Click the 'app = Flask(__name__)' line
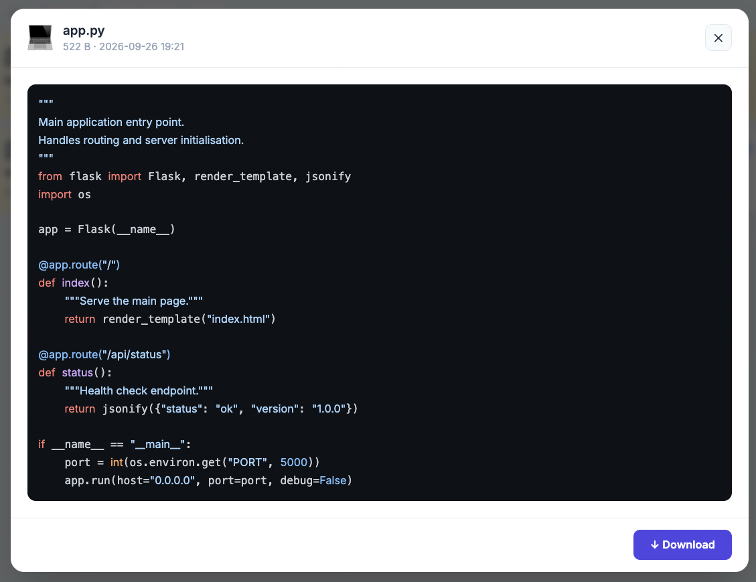This screenshot has width=756, height=582. (106, 230)
